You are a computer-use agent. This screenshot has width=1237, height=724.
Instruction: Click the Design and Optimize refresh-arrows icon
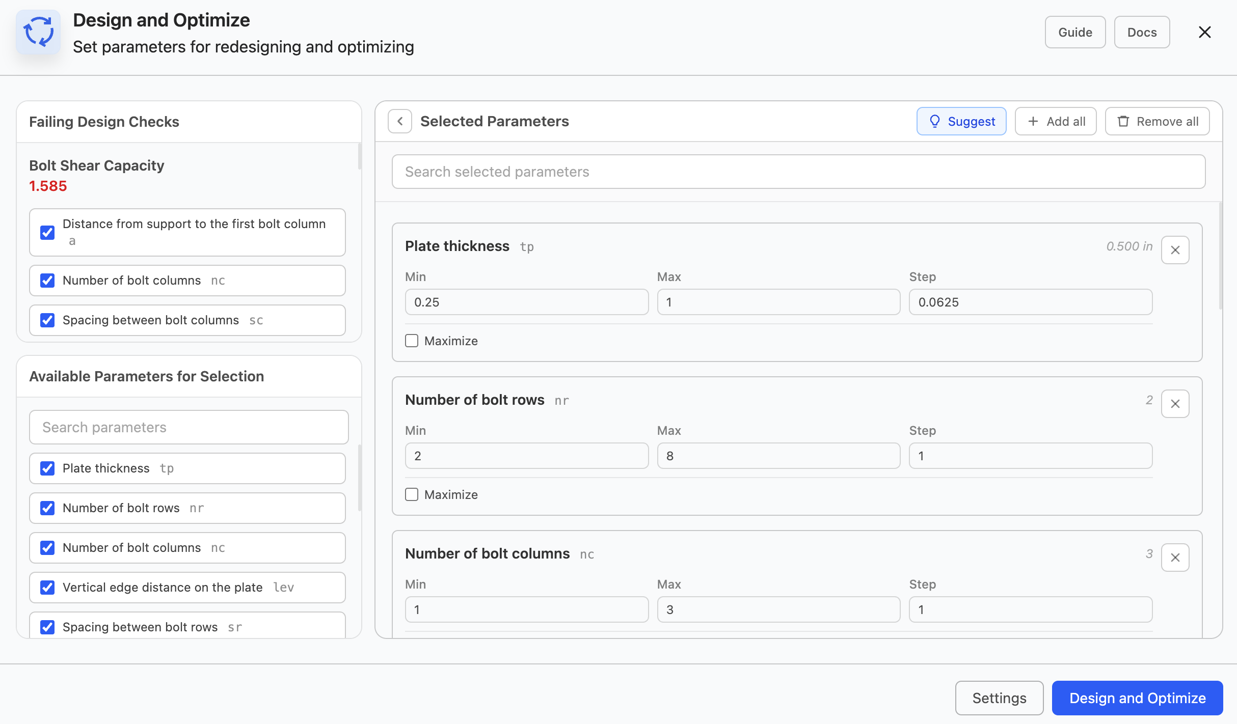38,32
